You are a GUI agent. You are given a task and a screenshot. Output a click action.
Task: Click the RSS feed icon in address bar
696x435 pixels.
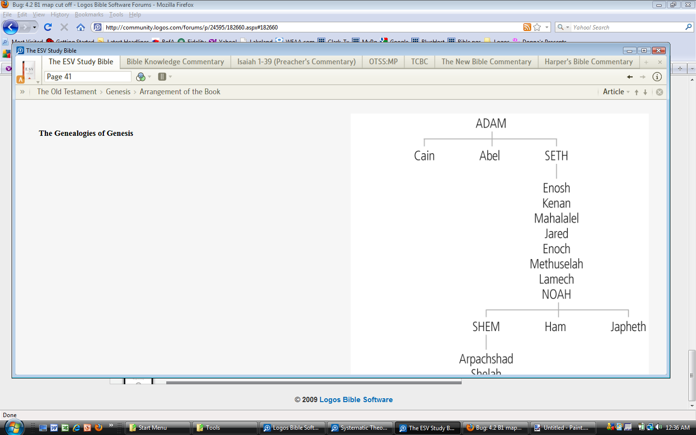pos(527,27)
